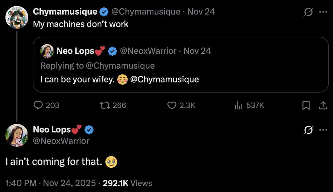Viewport: 333px width, 192px height.
Task: Click Neo Lops avatar in quoted tweet
Action: [47, 51]
